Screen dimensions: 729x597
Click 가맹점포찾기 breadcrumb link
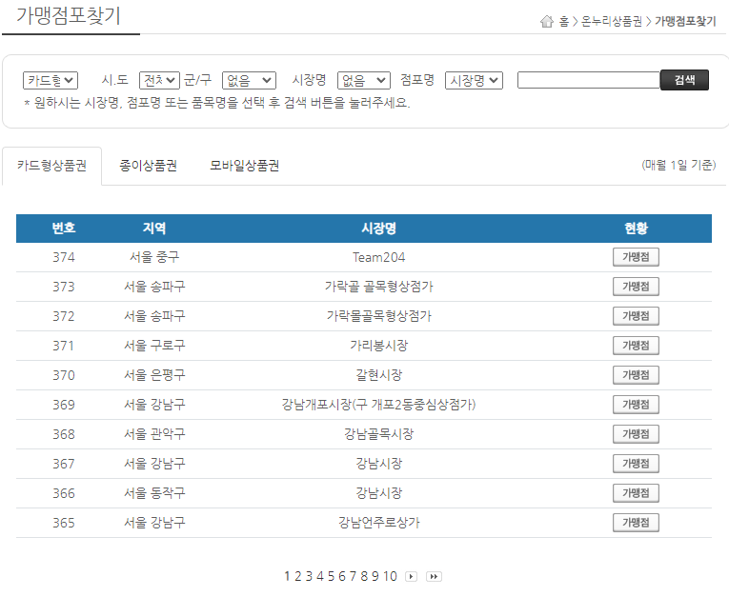click(685, 21)
